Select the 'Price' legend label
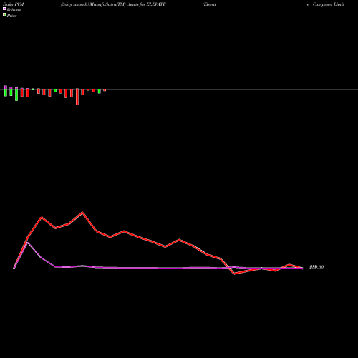Image resolution: width=358 pixels, height=358 pixels. tap(11, 16)
